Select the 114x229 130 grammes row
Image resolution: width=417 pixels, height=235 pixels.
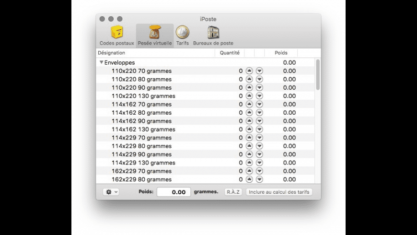205,163
